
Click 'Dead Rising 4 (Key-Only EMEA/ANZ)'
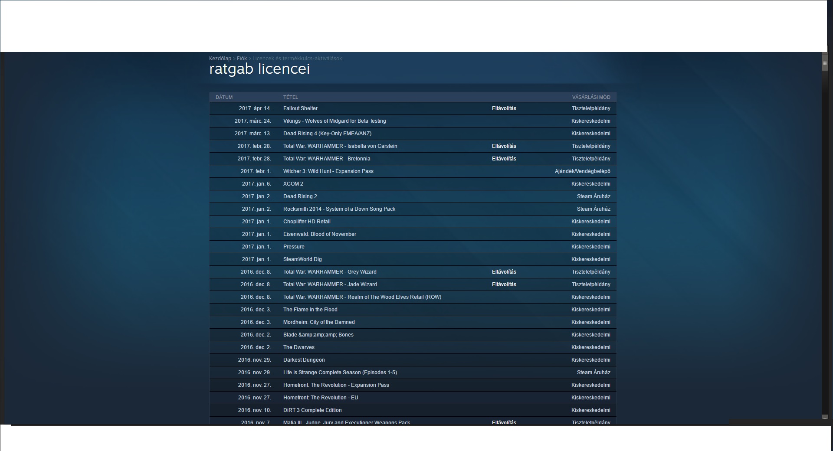pos(327,134)
